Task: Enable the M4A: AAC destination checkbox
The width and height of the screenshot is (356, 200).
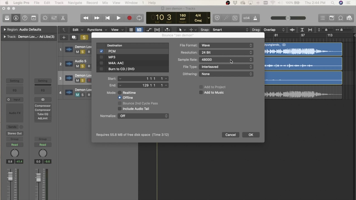Action: click(x=101, y=63)
